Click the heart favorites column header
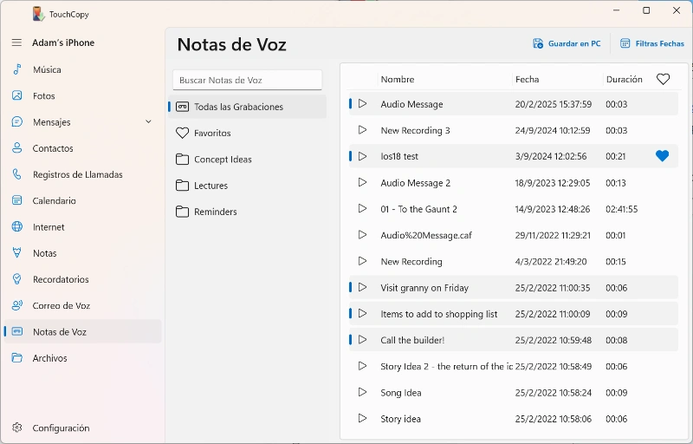The height and width of the screenshot is (444, 693). (663, 79)
